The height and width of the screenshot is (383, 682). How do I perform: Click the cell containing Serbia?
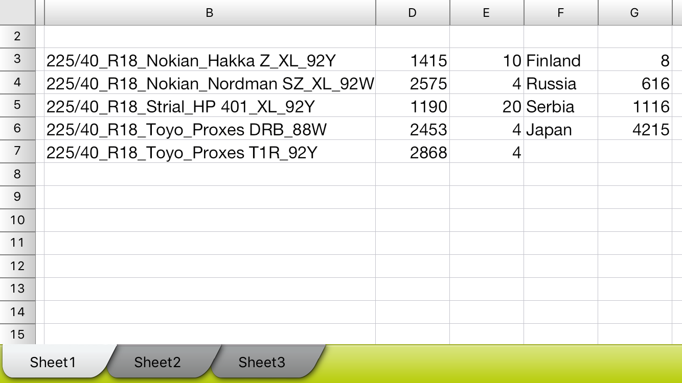coord(560,107)
